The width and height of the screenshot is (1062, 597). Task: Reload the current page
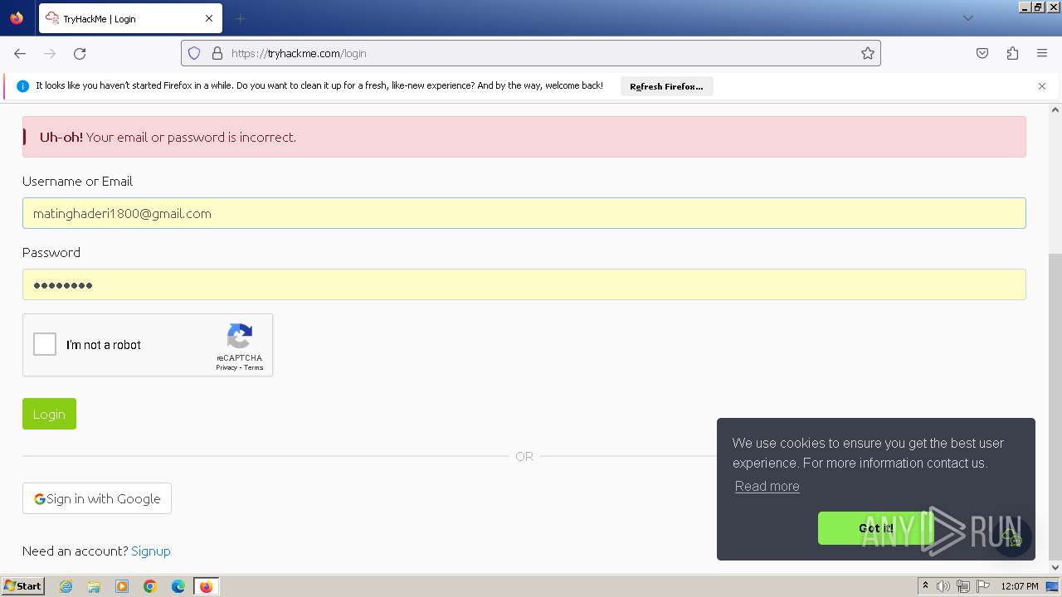(x=80, y=53)
